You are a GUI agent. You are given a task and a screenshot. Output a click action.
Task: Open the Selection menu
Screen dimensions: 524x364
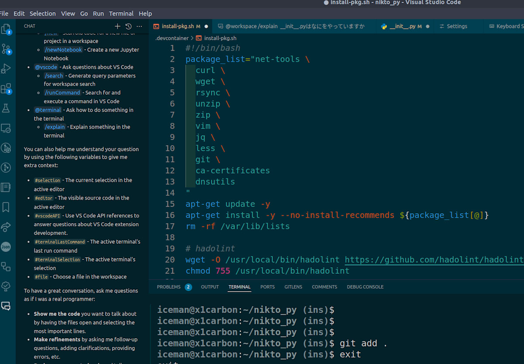point(43,14)
